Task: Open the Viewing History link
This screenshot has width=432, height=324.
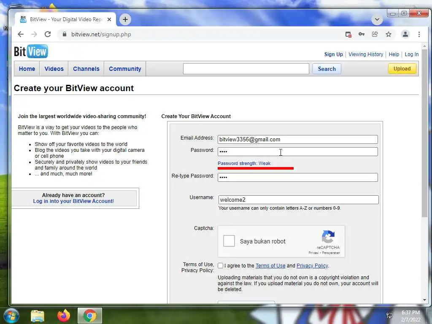Action: (x=366, y=54)
